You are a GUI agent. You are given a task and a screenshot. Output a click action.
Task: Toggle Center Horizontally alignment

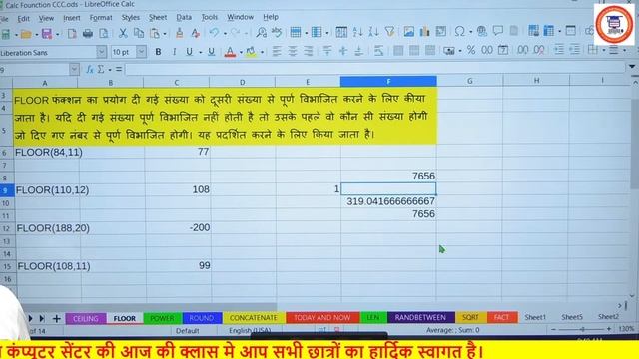point(293,51)
